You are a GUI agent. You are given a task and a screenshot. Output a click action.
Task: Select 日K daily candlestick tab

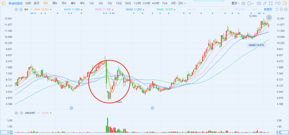[x=46, y=3]
